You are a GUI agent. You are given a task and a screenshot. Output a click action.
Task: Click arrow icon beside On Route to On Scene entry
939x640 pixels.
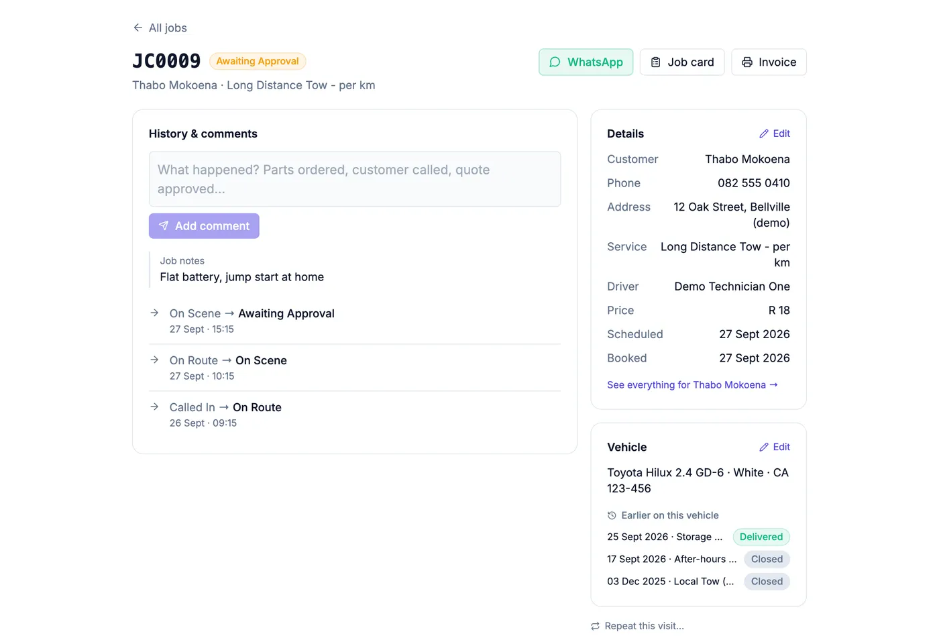pos(155,360)
